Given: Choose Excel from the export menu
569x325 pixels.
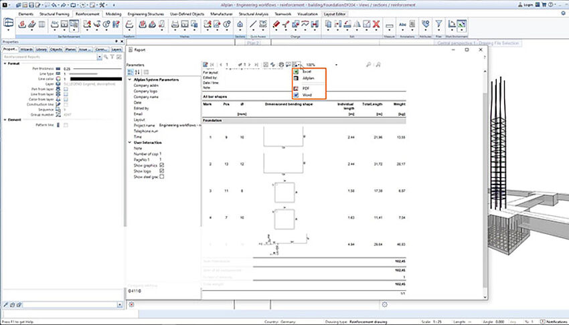Looking at the screenshot, I should (x=305, y=71).
